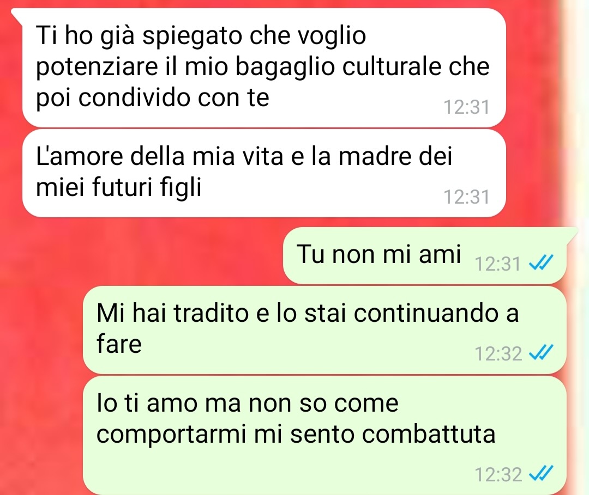Click the words 'condivido con te' in first bubble
Viewport: 589px width, 495px height.
(173, 98)
